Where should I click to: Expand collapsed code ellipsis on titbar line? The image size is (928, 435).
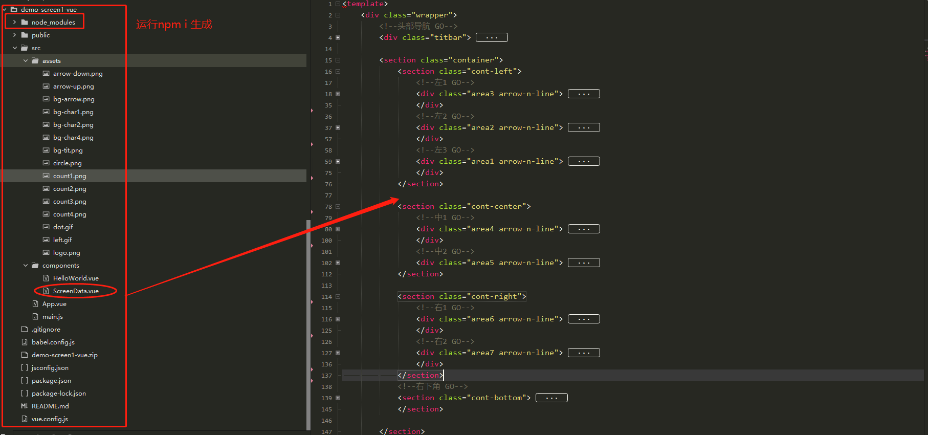click(492, 38)
